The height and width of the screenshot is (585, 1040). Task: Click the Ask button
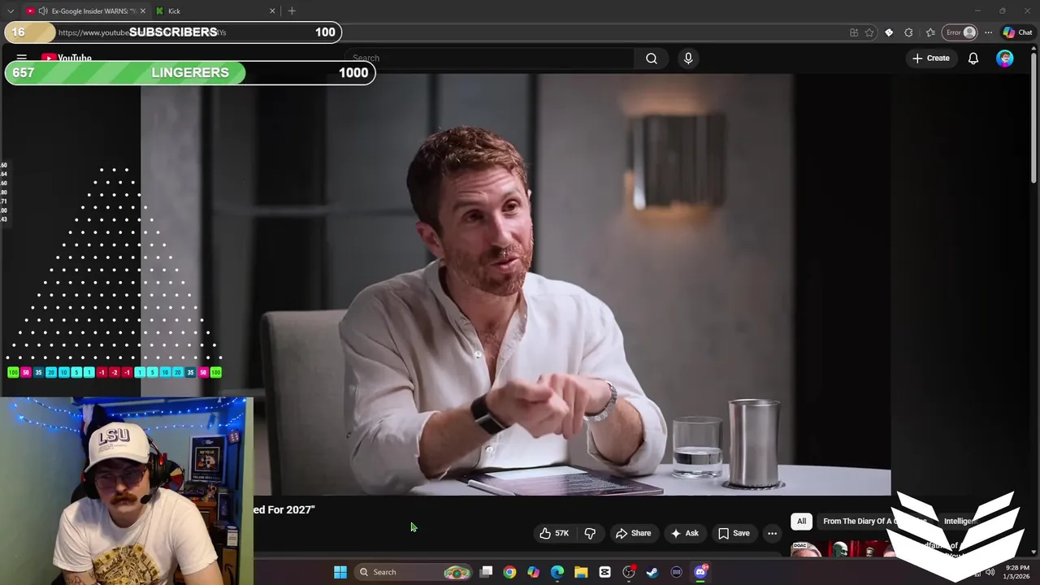pyautogui.click(x=684, y=533)
